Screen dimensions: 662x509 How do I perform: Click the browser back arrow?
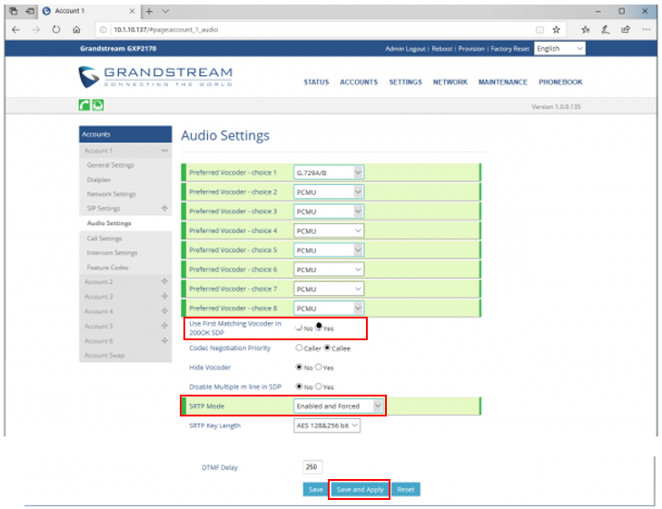coord(15,30)
